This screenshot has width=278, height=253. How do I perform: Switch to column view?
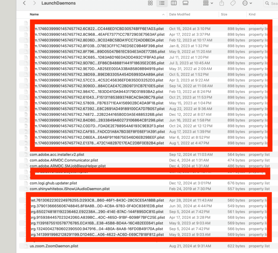coord(174,3)
